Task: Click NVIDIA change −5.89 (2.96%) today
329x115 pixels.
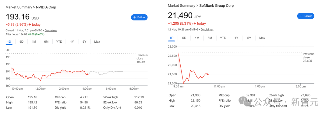Action: [23, 25]
